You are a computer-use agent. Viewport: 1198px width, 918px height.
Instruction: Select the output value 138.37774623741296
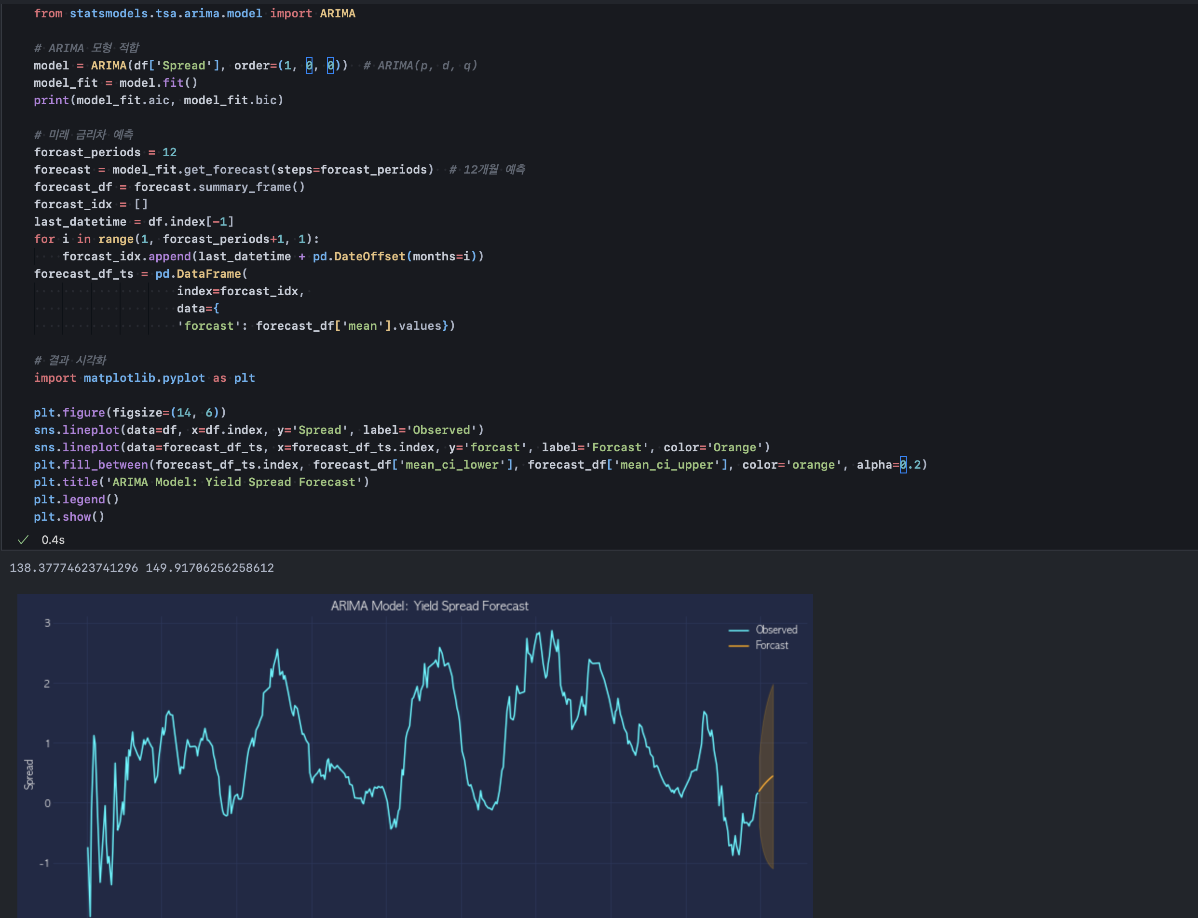[74, 568]
